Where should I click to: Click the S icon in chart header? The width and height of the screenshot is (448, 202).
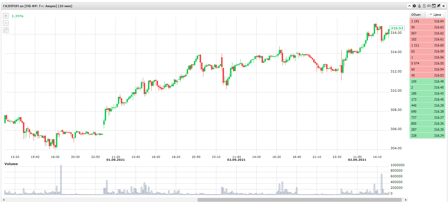coord(424,6)
